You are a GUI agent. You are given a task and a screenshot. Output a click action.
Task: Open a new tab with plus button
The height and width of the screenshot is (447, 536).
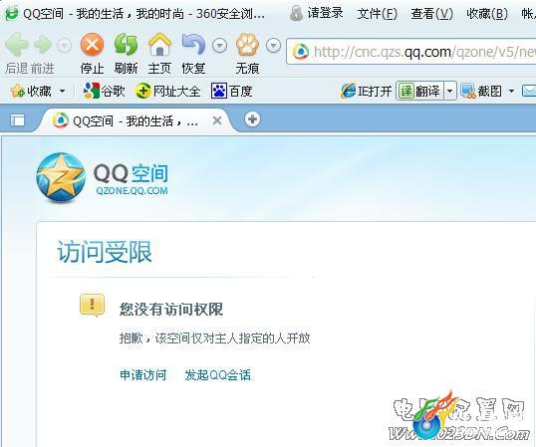click(x=253, y=119)
